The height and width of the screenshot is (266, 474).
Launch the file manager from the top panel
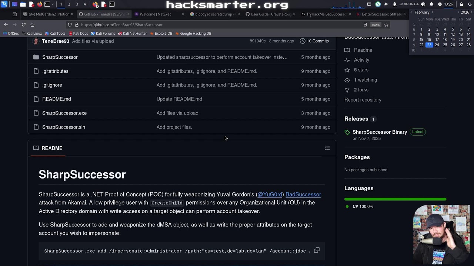click(x=23, y=4)
